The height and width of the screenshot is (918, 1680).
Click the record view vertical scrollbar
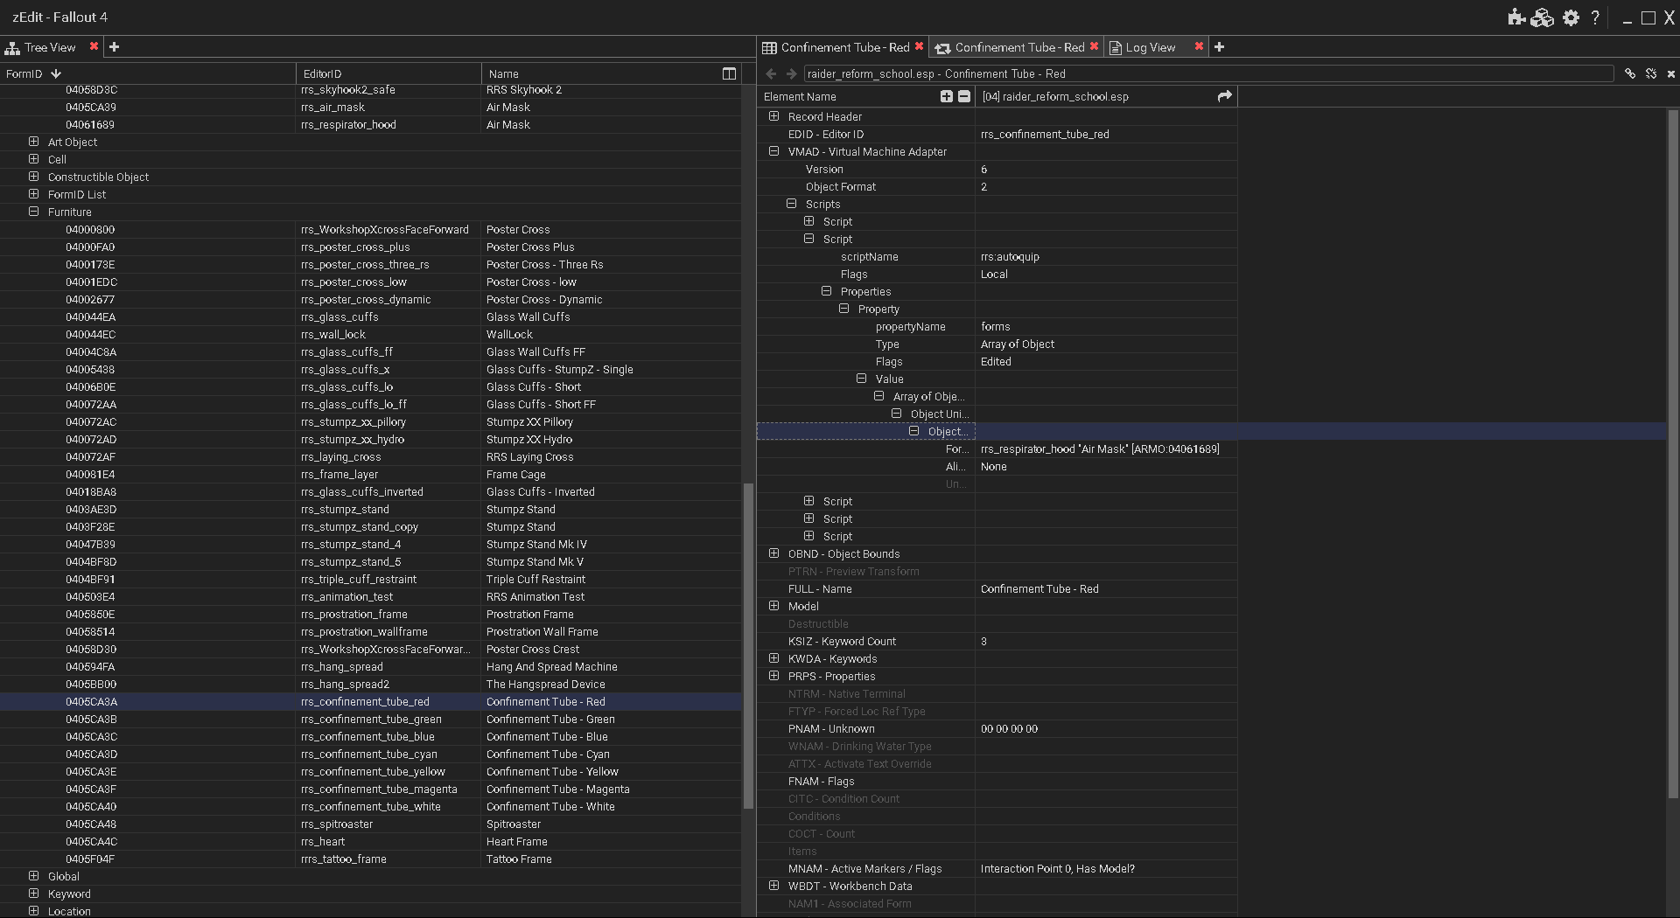1673,454
